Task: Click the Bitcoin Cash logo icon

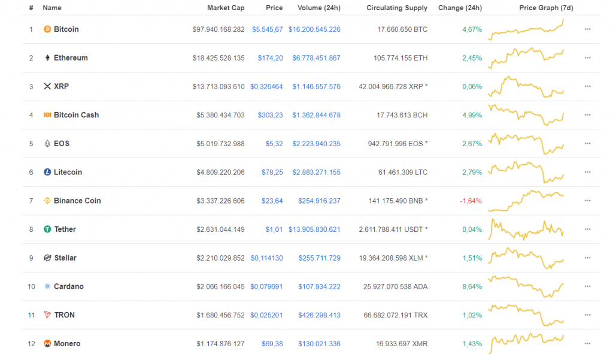Action: tap(47, 115)
